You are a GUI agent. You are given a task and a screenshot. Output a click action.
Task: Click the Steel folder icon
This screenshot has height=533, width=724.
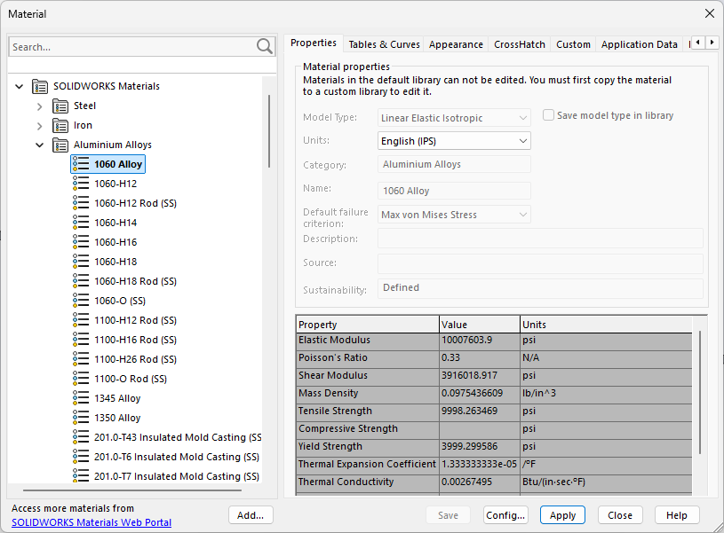pyautogui.click(x=60, y=106)
